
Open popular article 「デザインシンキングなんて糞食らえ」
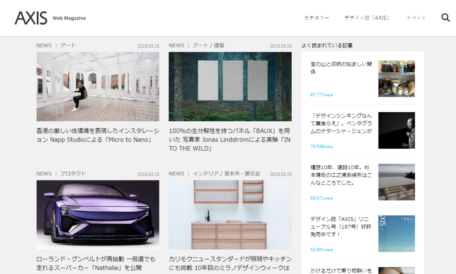click(341, 123)
